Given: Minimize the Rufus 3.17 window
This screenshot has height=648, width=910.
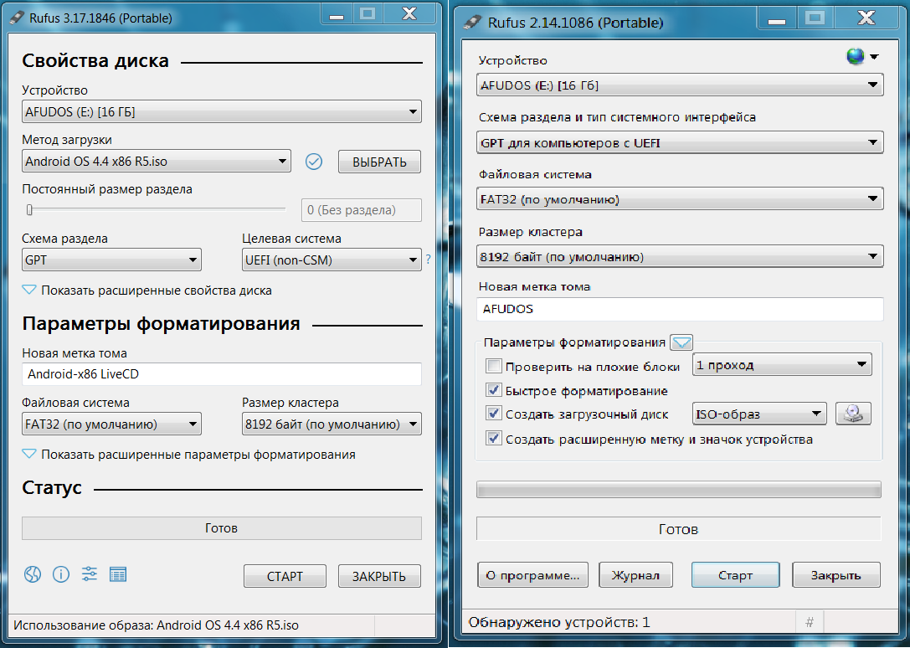Looking at the screenshot, I should tap(336, 15).
